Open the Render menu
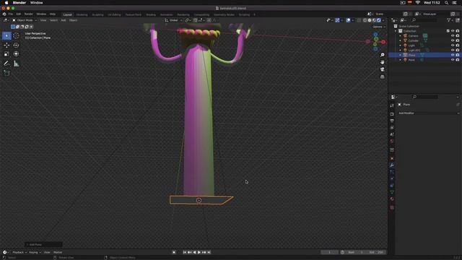Screen dimensions: 462x260 [29, 14]
